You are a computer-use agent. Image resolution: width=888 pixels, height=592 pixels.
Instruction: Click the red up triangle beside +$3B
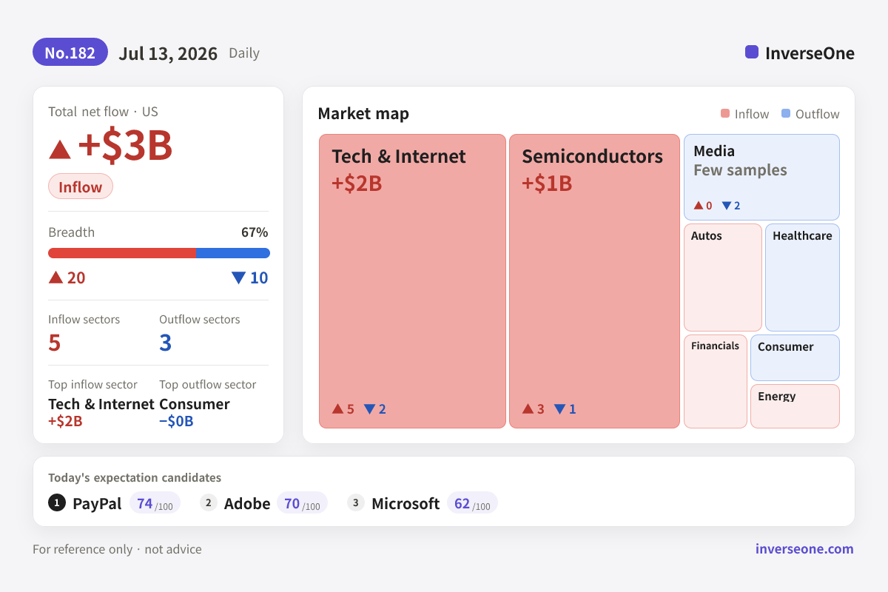coord(60,149)
